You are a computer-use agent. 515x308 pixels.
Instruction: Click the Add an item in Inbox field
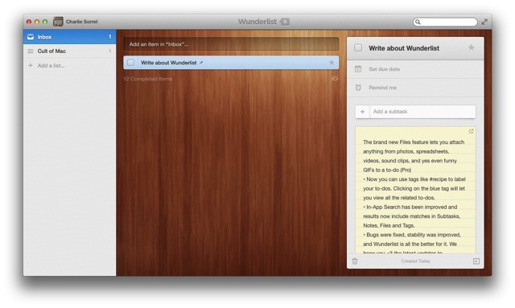pyautogui.click(x=231, y=44)
